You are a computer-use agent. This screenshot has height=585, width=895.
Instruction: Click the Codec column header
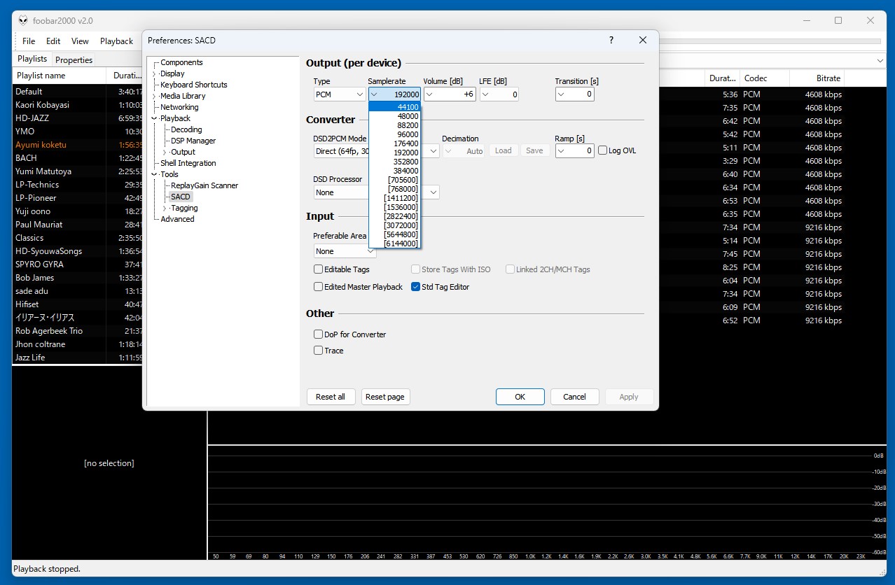764,78
